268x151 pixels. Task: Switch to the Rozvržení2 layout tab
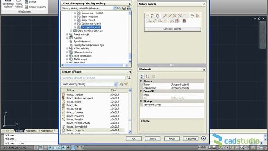pos(47,131)
